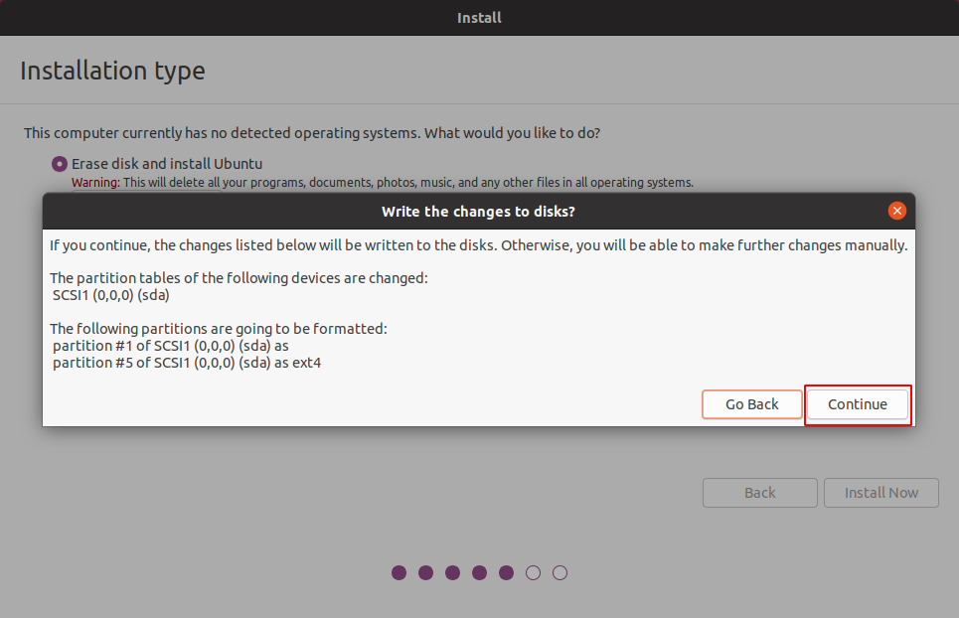Click the Back button below the dialog

pyautogui.click(x=759, y=493)
